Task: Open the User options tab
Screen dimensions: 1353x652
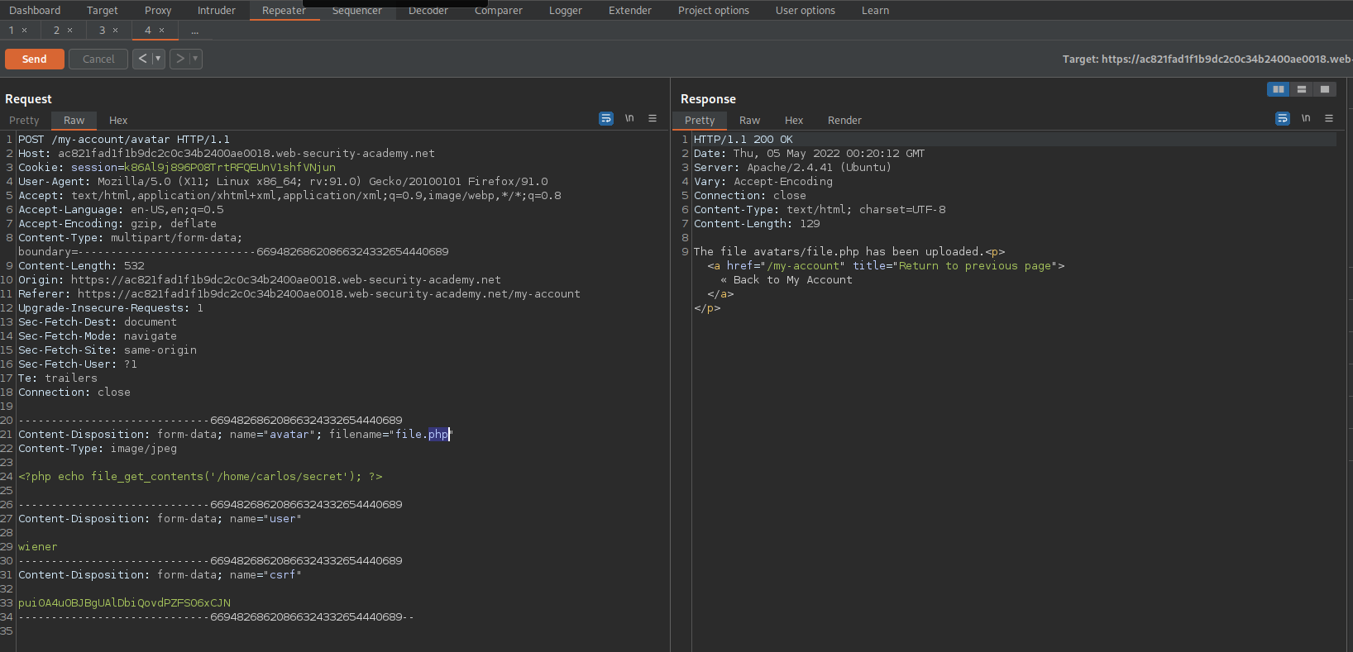Action: pyautogui.click(x=806, y=11)
